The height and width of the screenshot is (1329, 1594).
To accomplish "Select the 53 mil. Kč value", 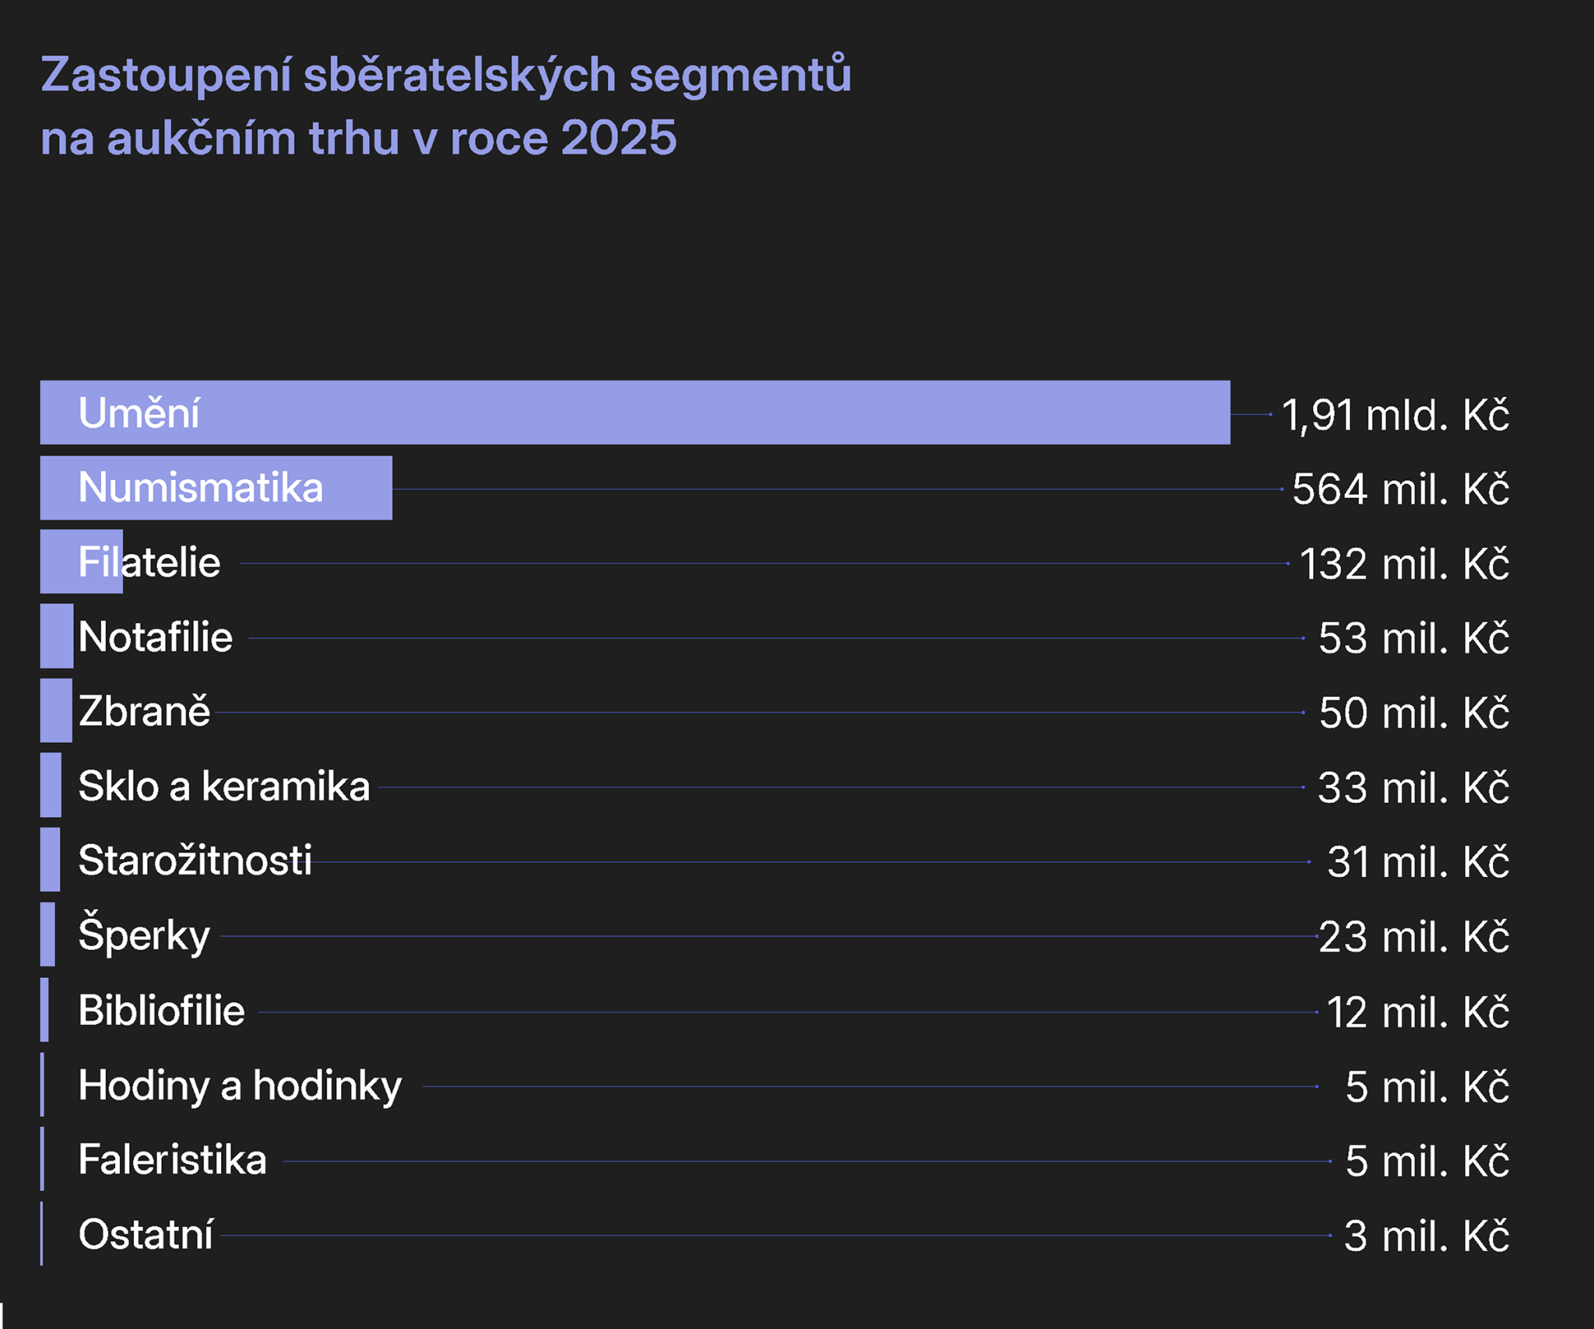I will (x=1413, y=639).
